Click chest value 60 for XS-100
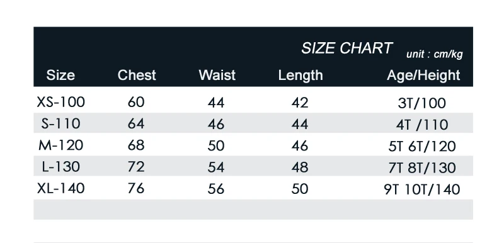 136,103
